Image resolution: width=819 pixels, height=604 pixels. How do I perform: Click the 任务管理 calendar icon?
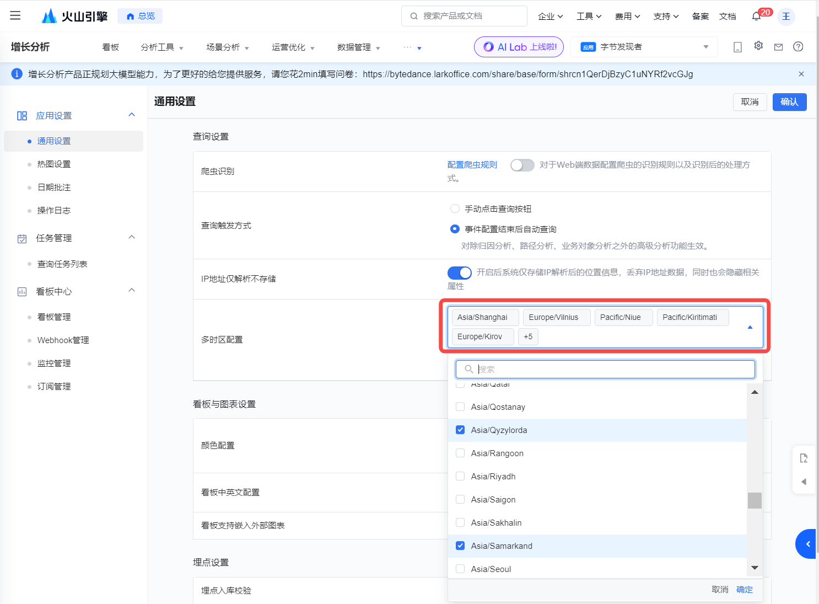click(22, 238)
